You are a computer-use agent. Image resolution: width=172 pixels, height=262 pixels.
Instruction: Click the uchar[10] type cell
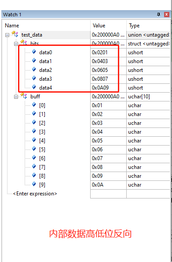coord(148,97)
